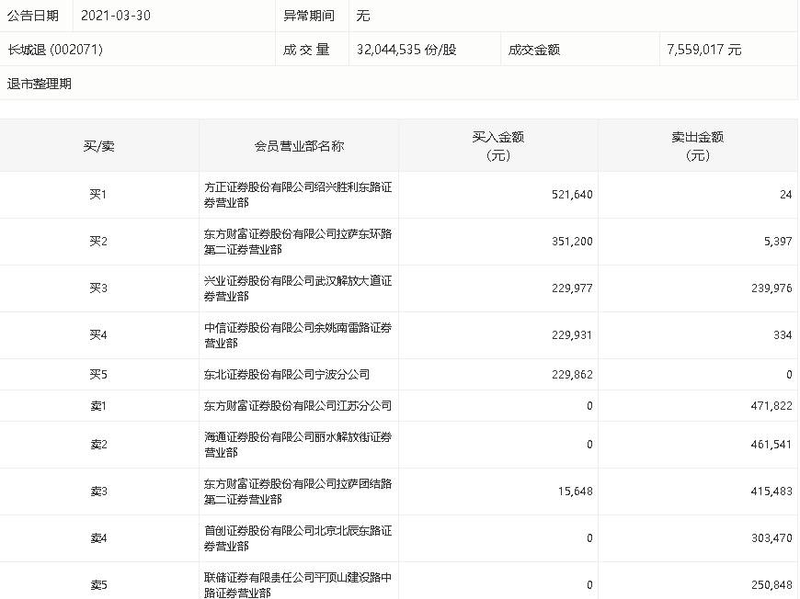Click 兴业证券 武汉解放大道 branch name
This screenshot has height=599, width=800.
[298, 288]
